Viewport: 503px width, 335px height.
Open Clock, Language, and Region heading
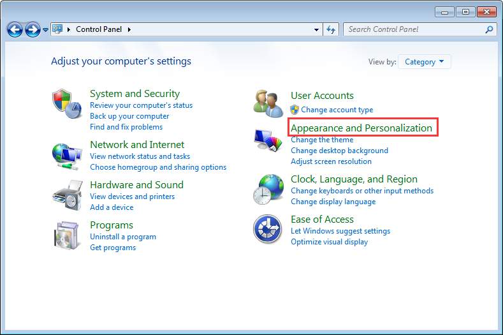click(354, 179)
